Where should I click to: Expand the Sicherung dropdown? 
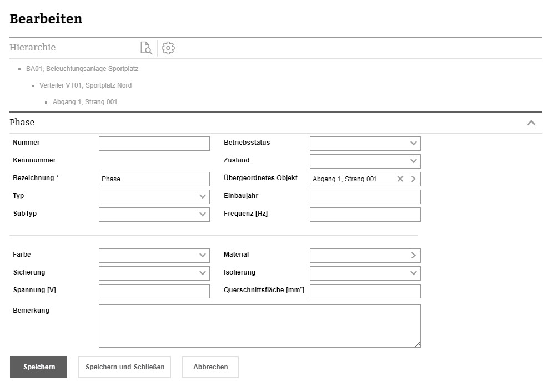(x=154, y=273)
